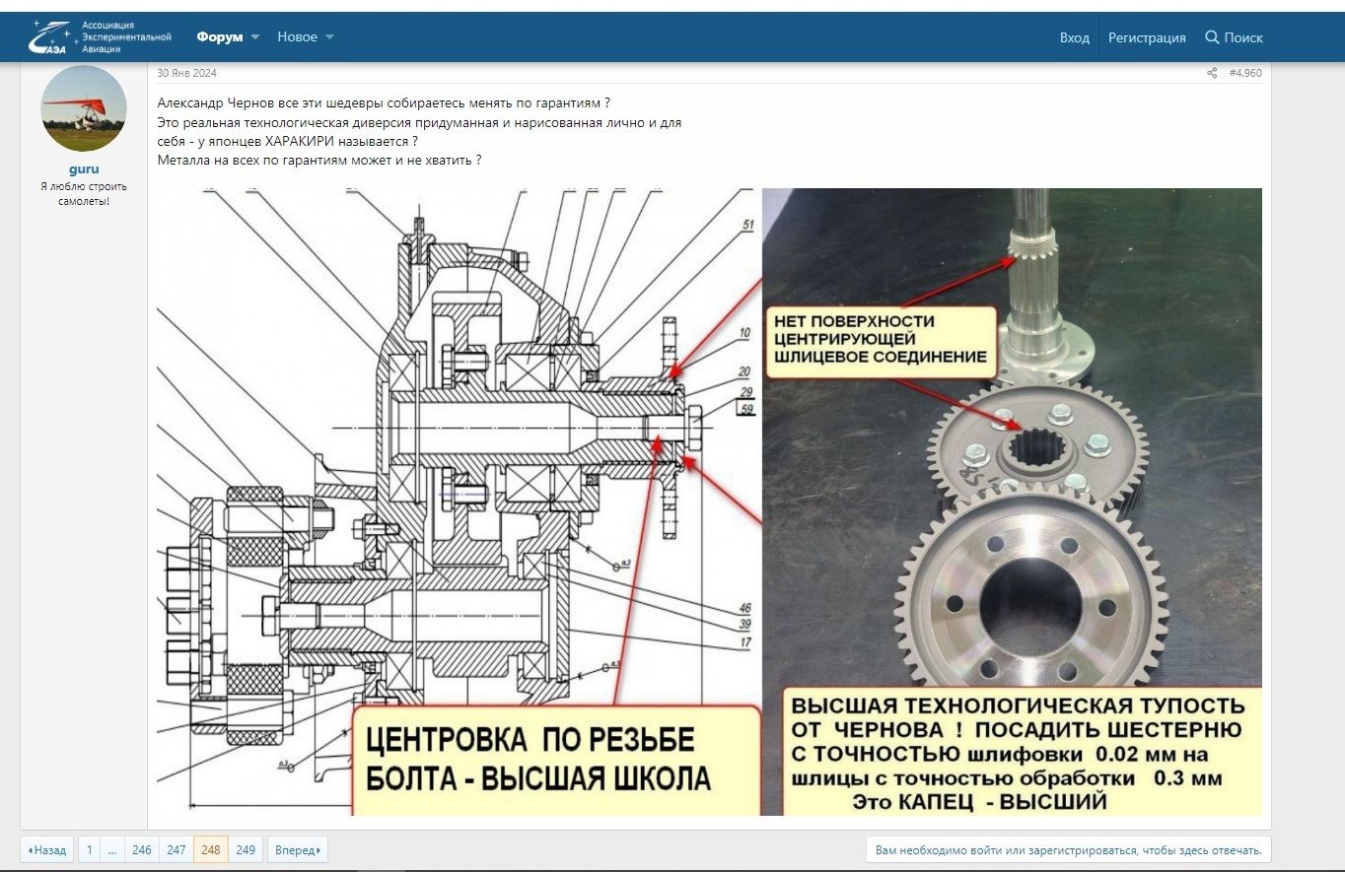Open guru's avatar picture
This screenshot has width=1345, height=872.
84,108
